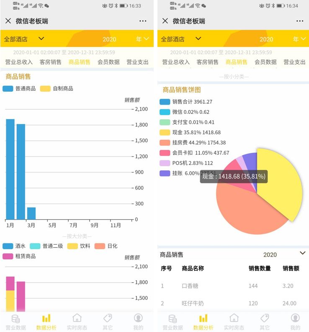Open 其它 tag icon on left bottom bar
This screenshot has width=309, height=332.
(108, 322)
